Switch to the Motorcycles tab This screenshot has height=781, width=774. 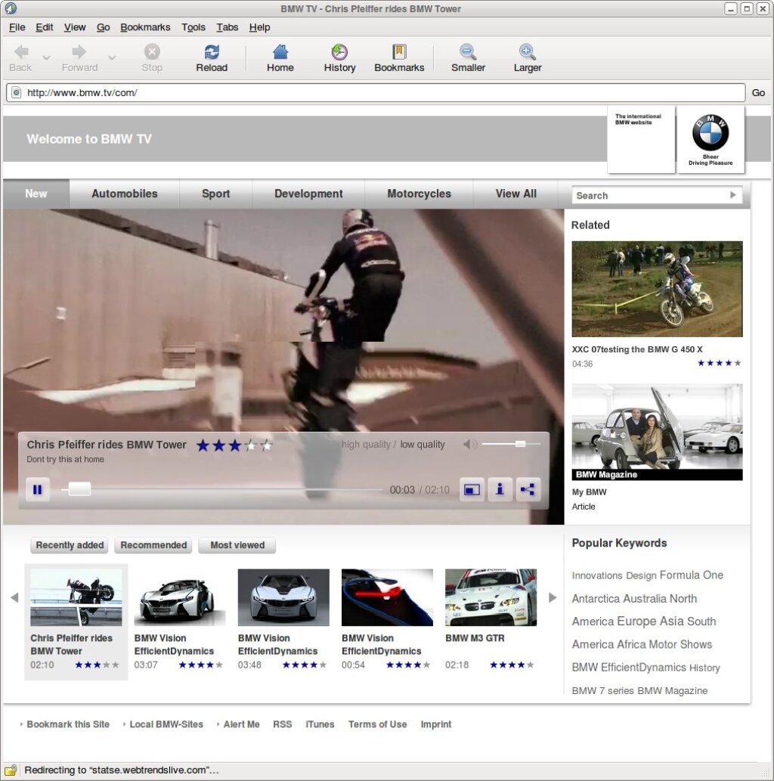[x=418, y=194]
